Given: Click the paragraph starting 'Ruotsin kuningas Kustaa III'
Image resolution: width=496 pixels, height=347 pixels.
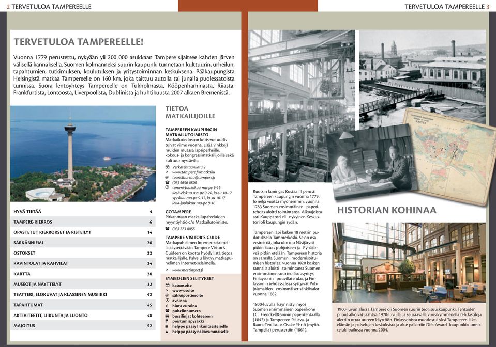Looking at the screenshot, I should [x=287, y=207].
